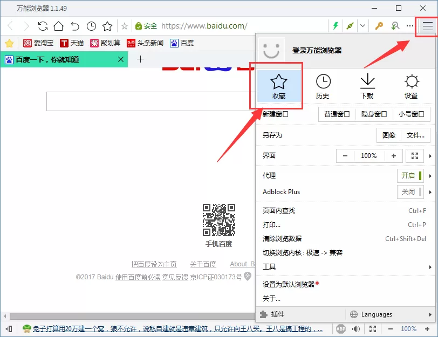Screen dimensions: 438x337
Task: Open 爱淘宝 bookmark
Action: [38, 43]
